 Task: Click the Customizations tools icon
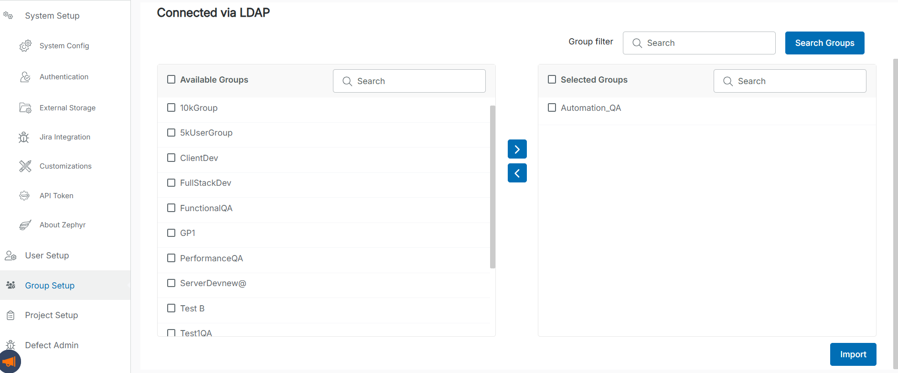[x=25, y=166]
